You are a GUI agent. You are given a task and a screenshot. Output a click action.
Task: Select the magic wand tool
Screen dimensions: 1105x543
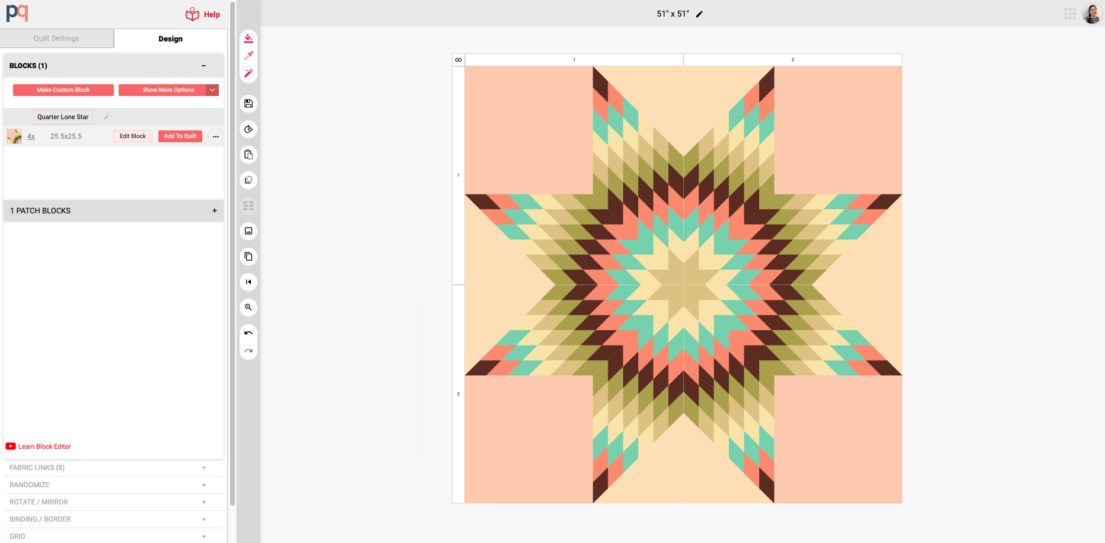click(x=249, y=74)
